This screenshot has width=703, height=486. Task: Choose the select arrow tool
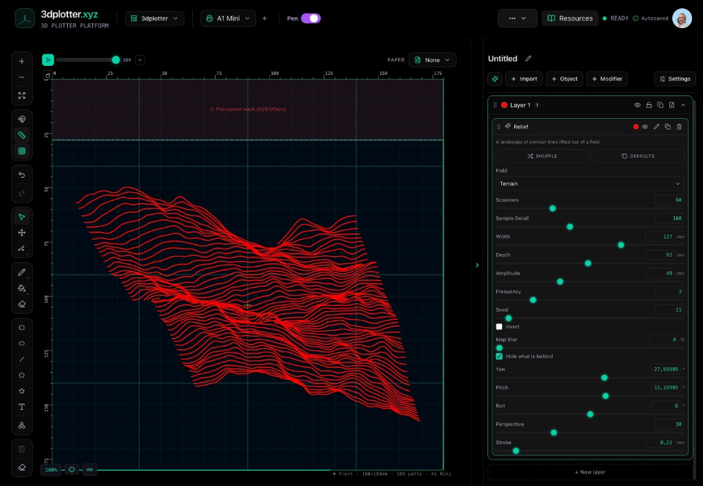(21, 217)
